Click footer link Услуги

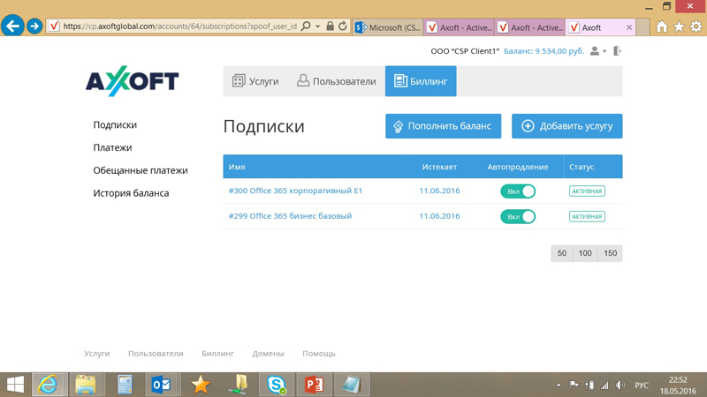tap(96, 354)
